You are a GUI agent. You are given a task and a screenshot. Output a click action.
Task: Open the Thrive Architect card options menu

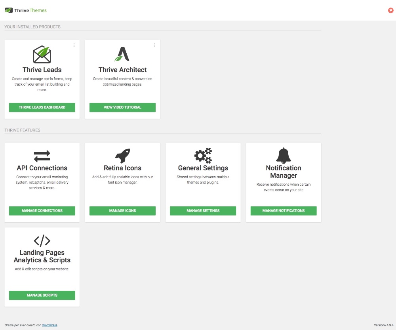(154, 45)
